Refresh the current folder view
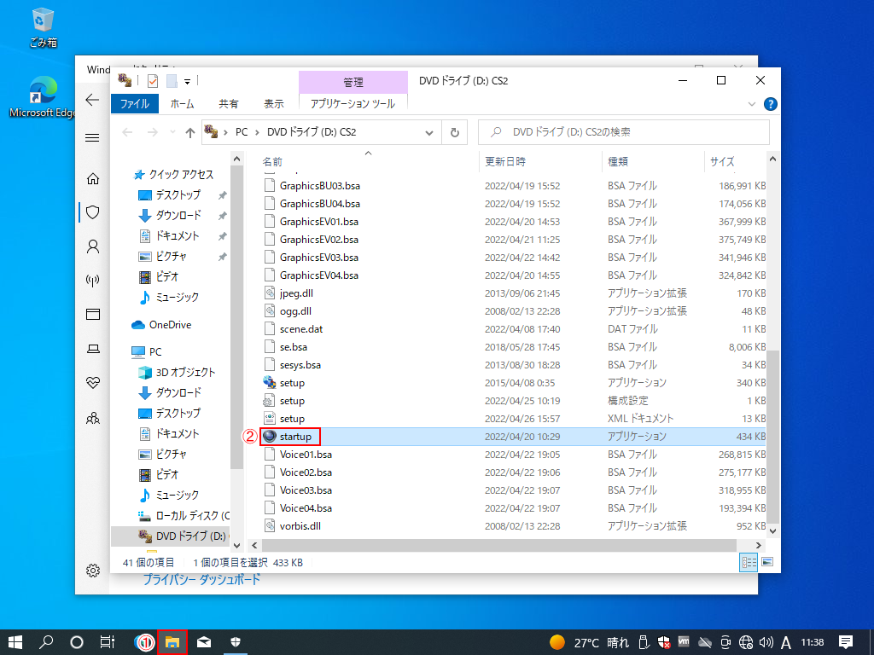Screen dimensions: 874x655 click(454, 132)
